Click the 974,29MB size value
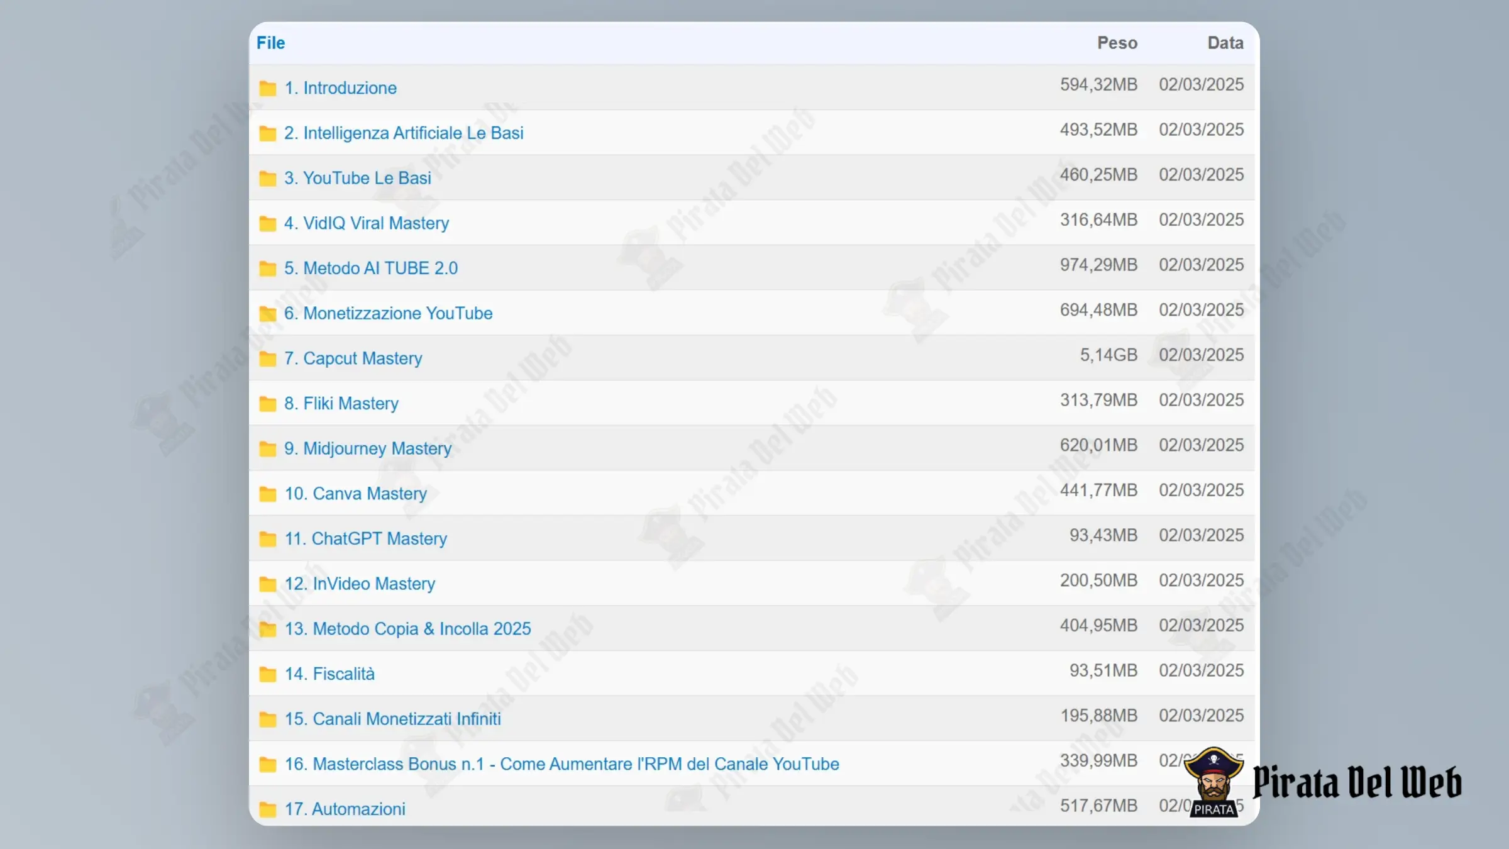 tap(1099, 265)
